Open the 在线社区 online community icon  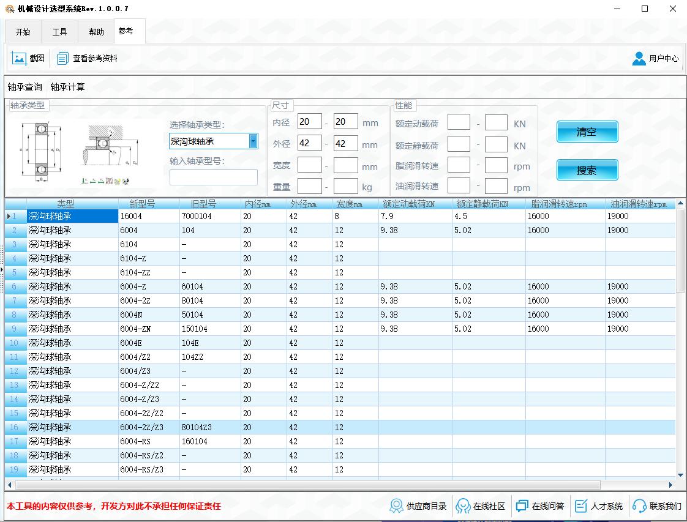[x=464, y=506]
